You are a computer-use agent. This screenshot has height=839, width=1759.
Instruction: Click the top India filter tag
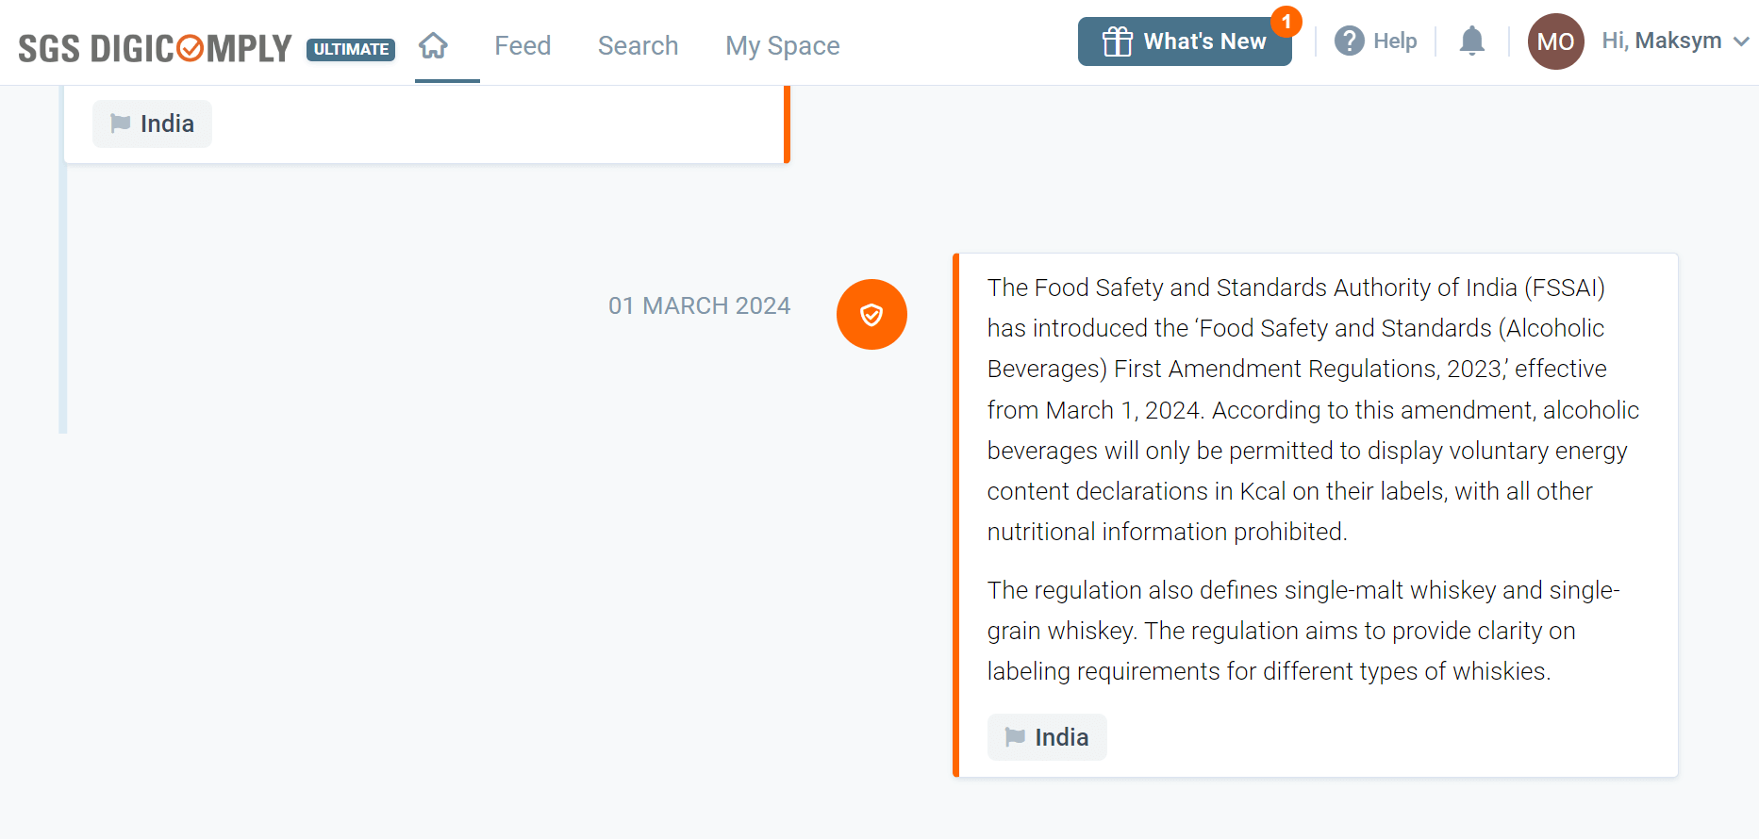tap(151, 123)
